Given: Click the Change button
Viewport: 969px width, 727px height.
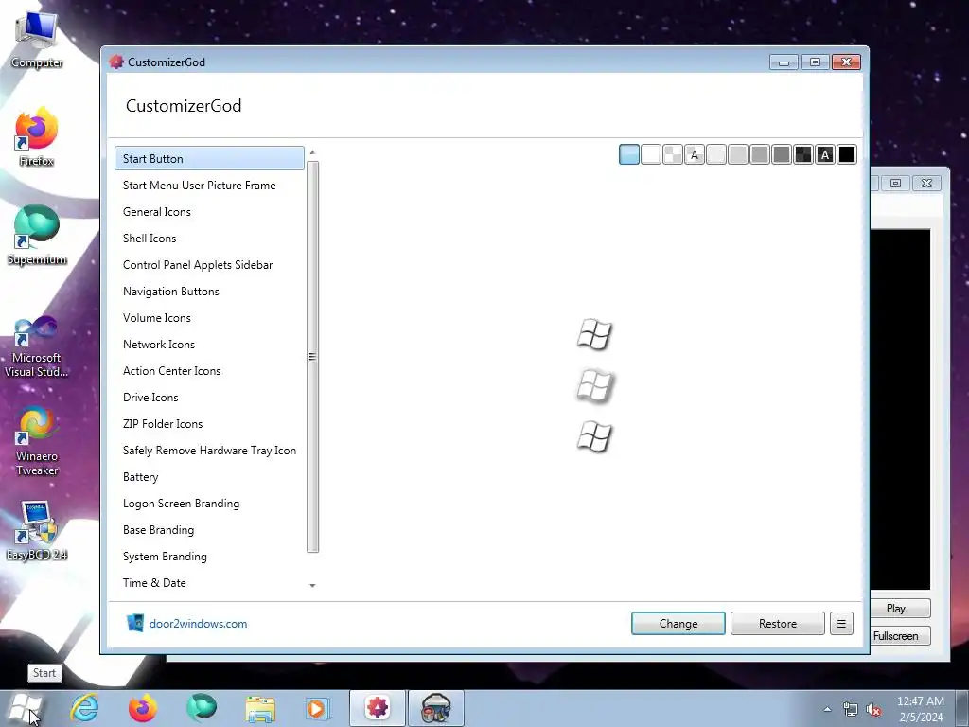Looking at the screenshot, I should (678, 623).
